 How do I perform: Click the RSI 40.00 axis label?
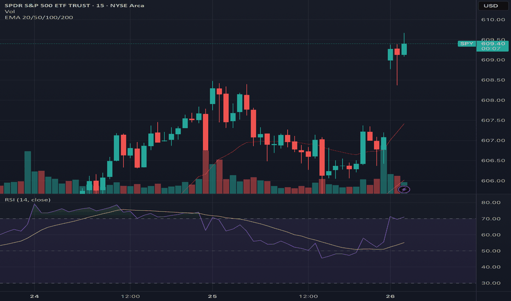(491, 267)
